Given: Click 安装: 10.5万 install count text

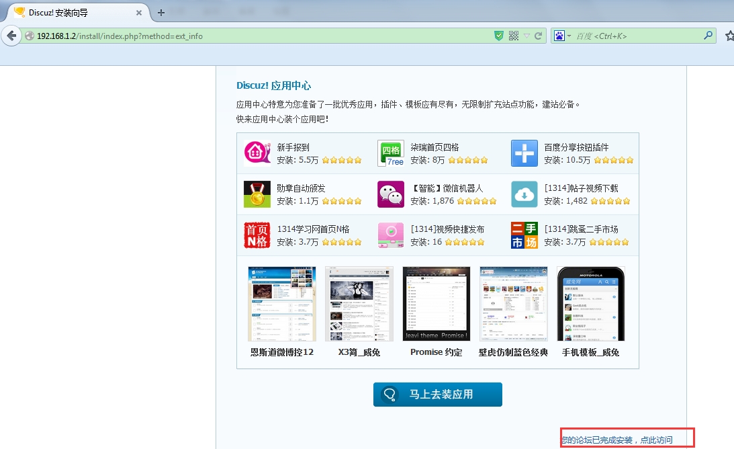Looking at the screenshot, I should (567, 160).
